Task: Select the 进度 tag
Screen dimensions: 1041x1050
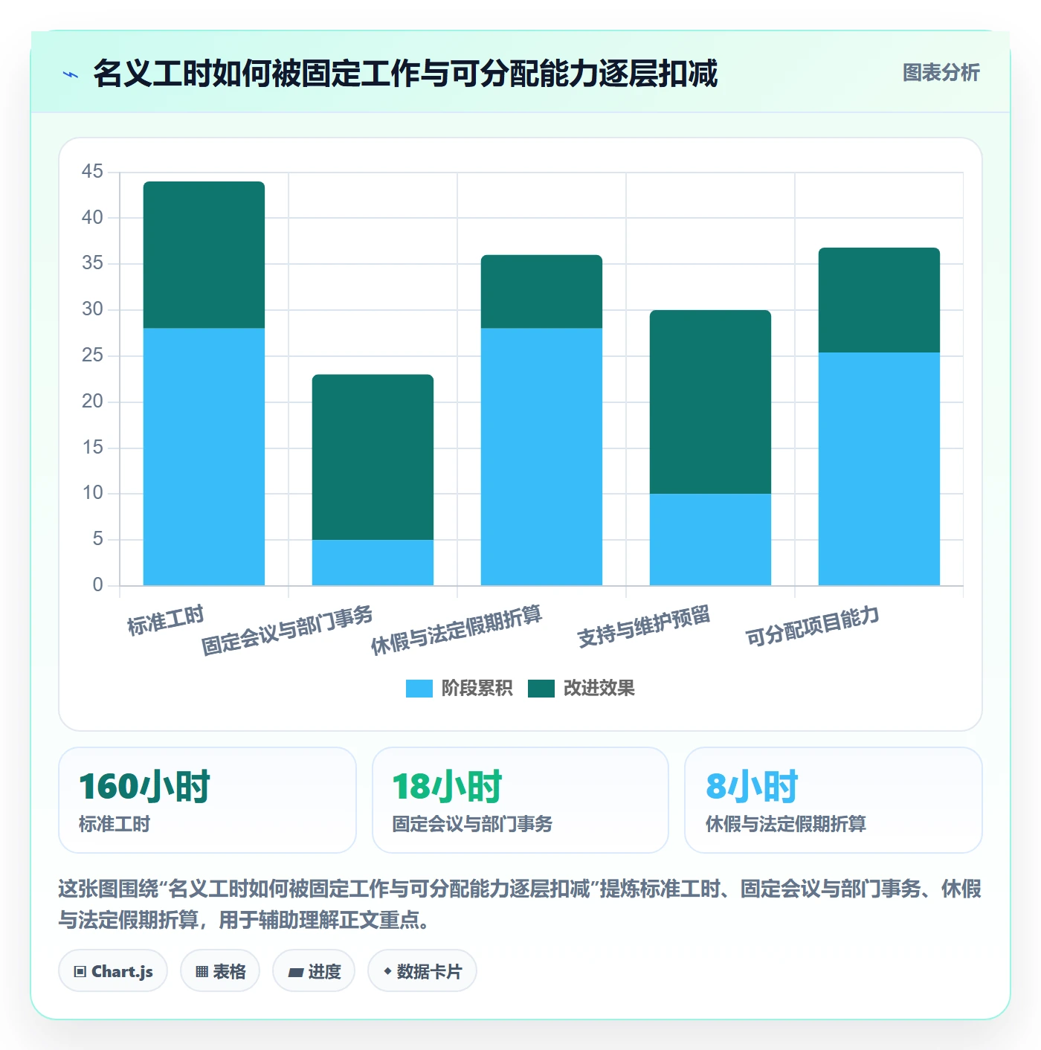Action: click(x=314, y=970)
